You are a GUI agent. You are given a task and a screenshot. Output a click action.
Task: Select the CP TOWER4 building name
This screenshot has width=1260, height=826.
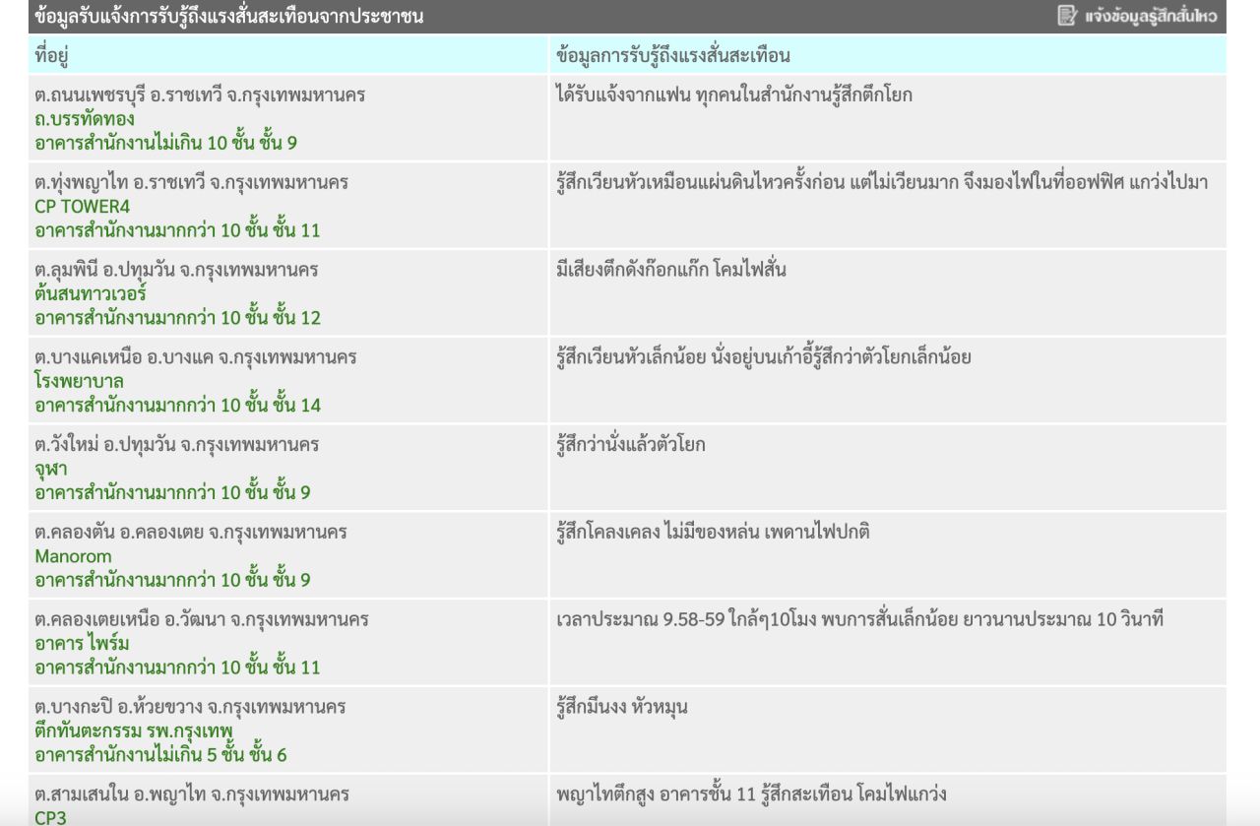[x=82, y=207]
